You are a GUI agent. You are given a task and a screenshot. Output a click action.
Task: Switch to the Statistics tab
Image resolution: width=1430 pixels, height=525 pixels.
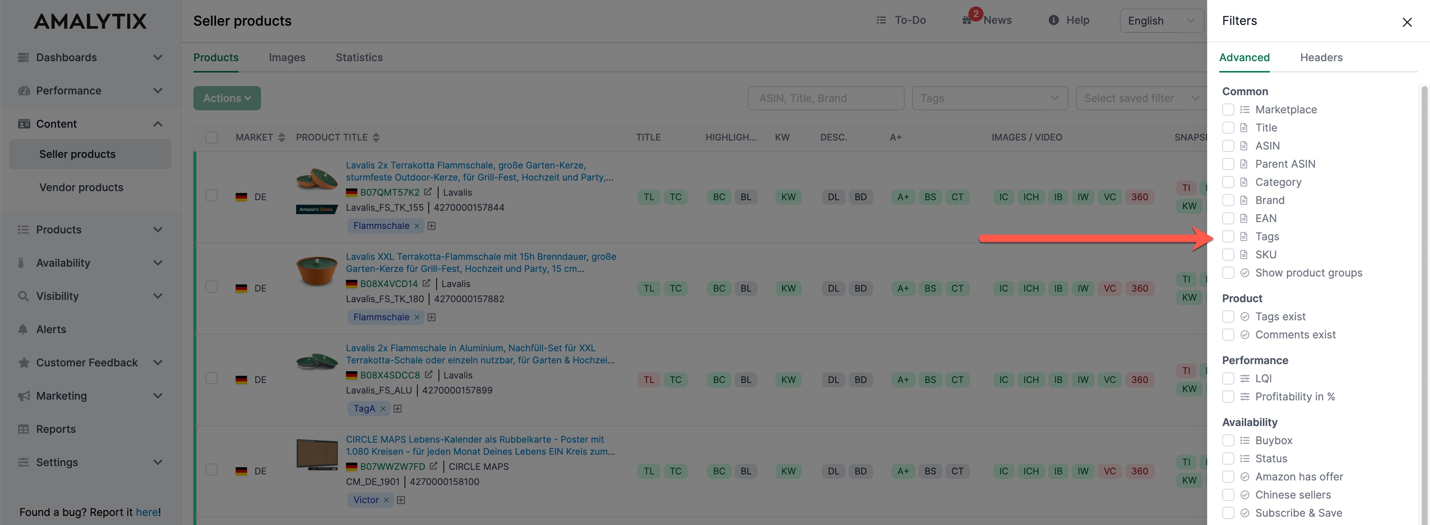coord(359,58)
